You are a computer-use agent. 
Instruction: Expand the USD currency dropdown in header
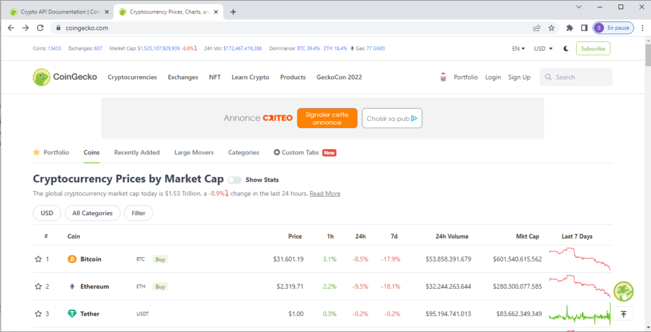point(543,49)
